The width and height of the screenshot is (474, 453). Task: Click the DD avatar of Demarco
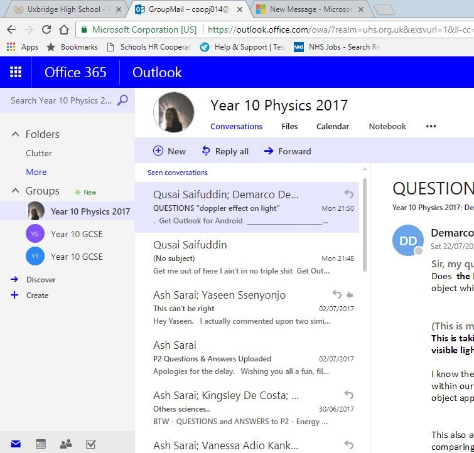click(x=408, y=240)
